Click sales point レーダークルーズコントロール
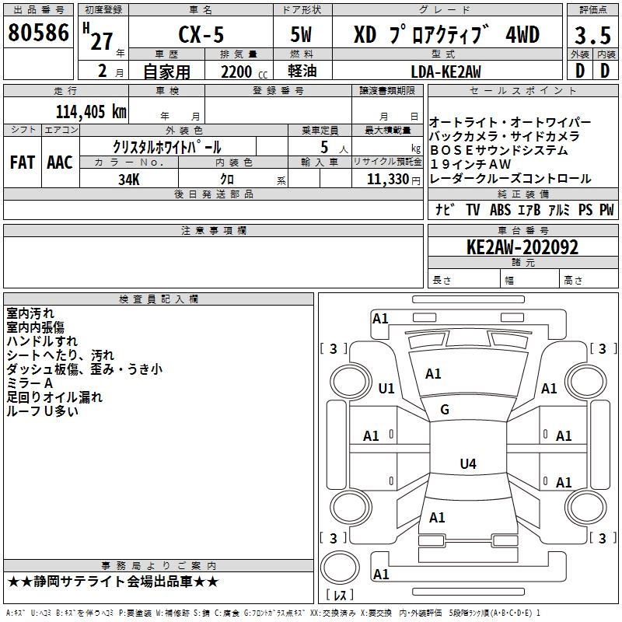 pyautogui.click(x=511, y=178)
